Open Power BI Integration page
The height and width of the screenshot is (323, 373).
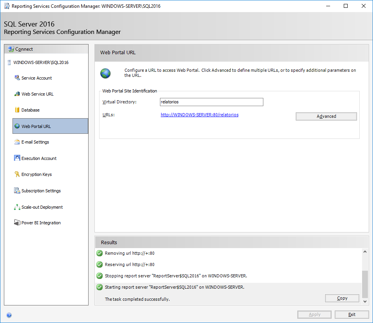point(41,223)
